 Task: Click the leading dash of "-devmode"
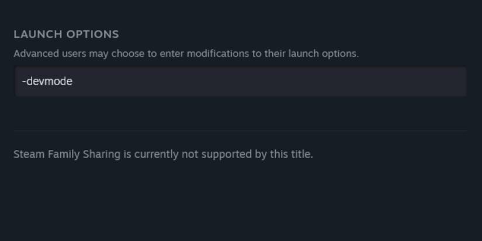[24, 81]
